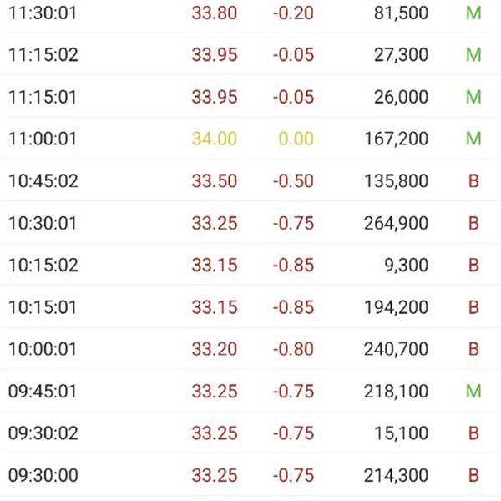This screenshot has height=501, width=501.
Task: Select the 11:30:01 trade row
Action: pyautogui.click(x=250, y=13)
